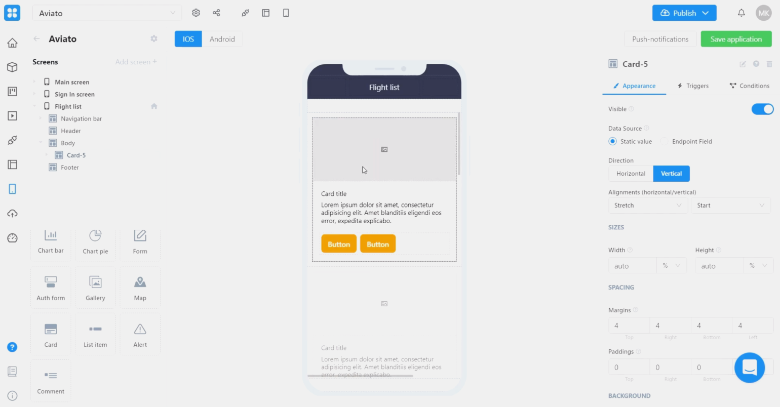The height and width of the screenshot is (407, 780).
Task: Expand the Card-5 tree node
Action: coord(47,155)
